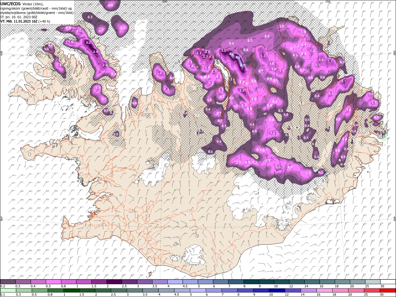
Task: Select upper legend swatch between 3 and 3.5
Action: click(x=144, y=282)
